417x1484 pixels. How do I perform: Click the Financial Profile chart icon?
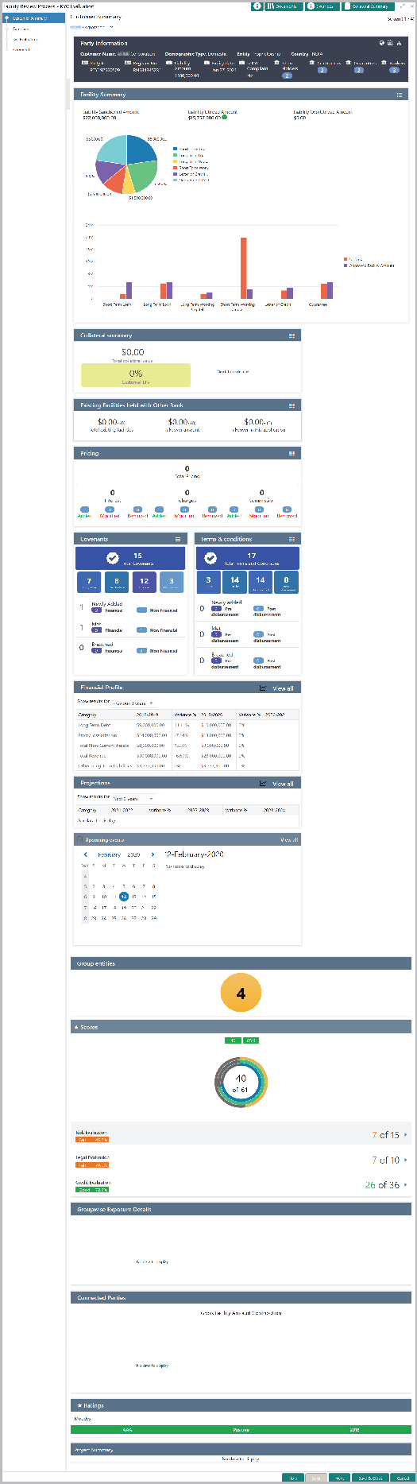pyautogui.click(x=263, y=688)
